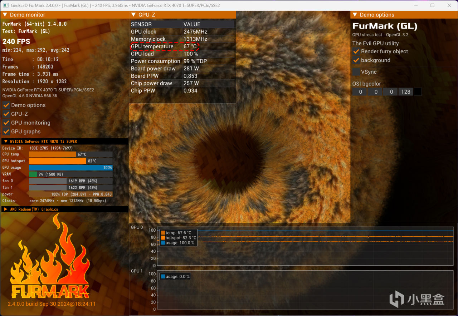Click the Chip PPW value 0.934
This screenshot has height=316, width=458.
190,90
